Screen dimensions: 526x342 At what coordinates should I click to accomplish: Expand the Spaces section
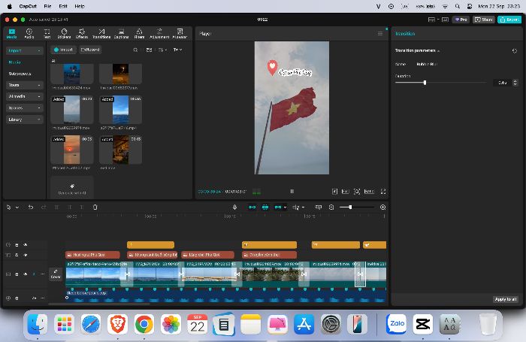(25, 107)
